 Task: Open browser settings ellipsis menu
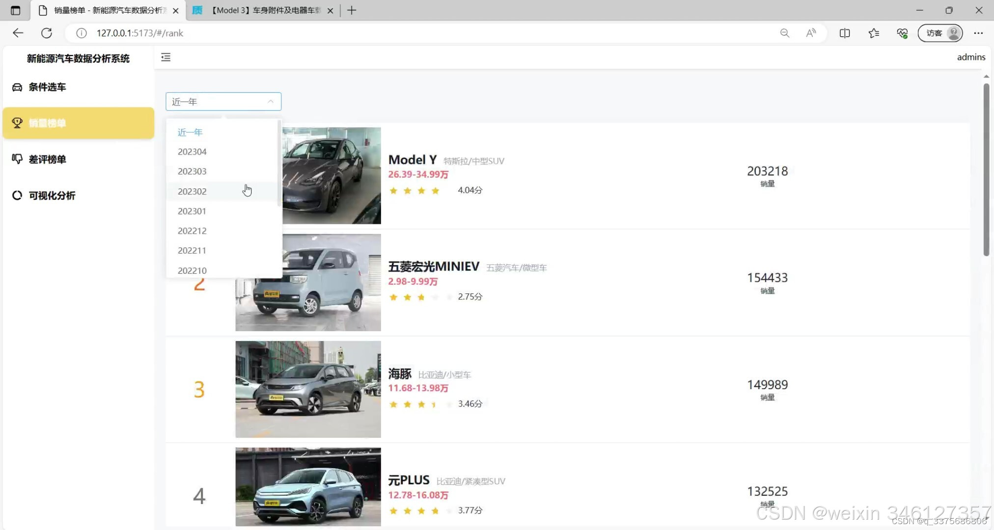978,33
